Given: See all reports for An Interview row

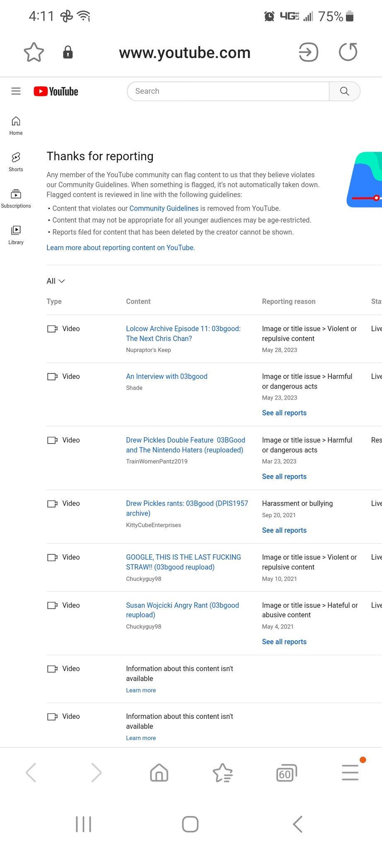Looking at the screenshot, I should click(284, 413).
